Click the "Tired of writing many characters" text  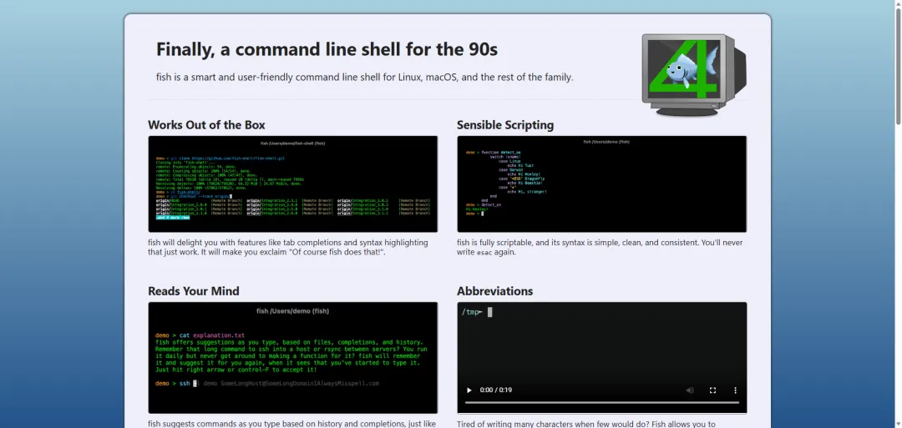pyautogui.click(x=586, y=424)
